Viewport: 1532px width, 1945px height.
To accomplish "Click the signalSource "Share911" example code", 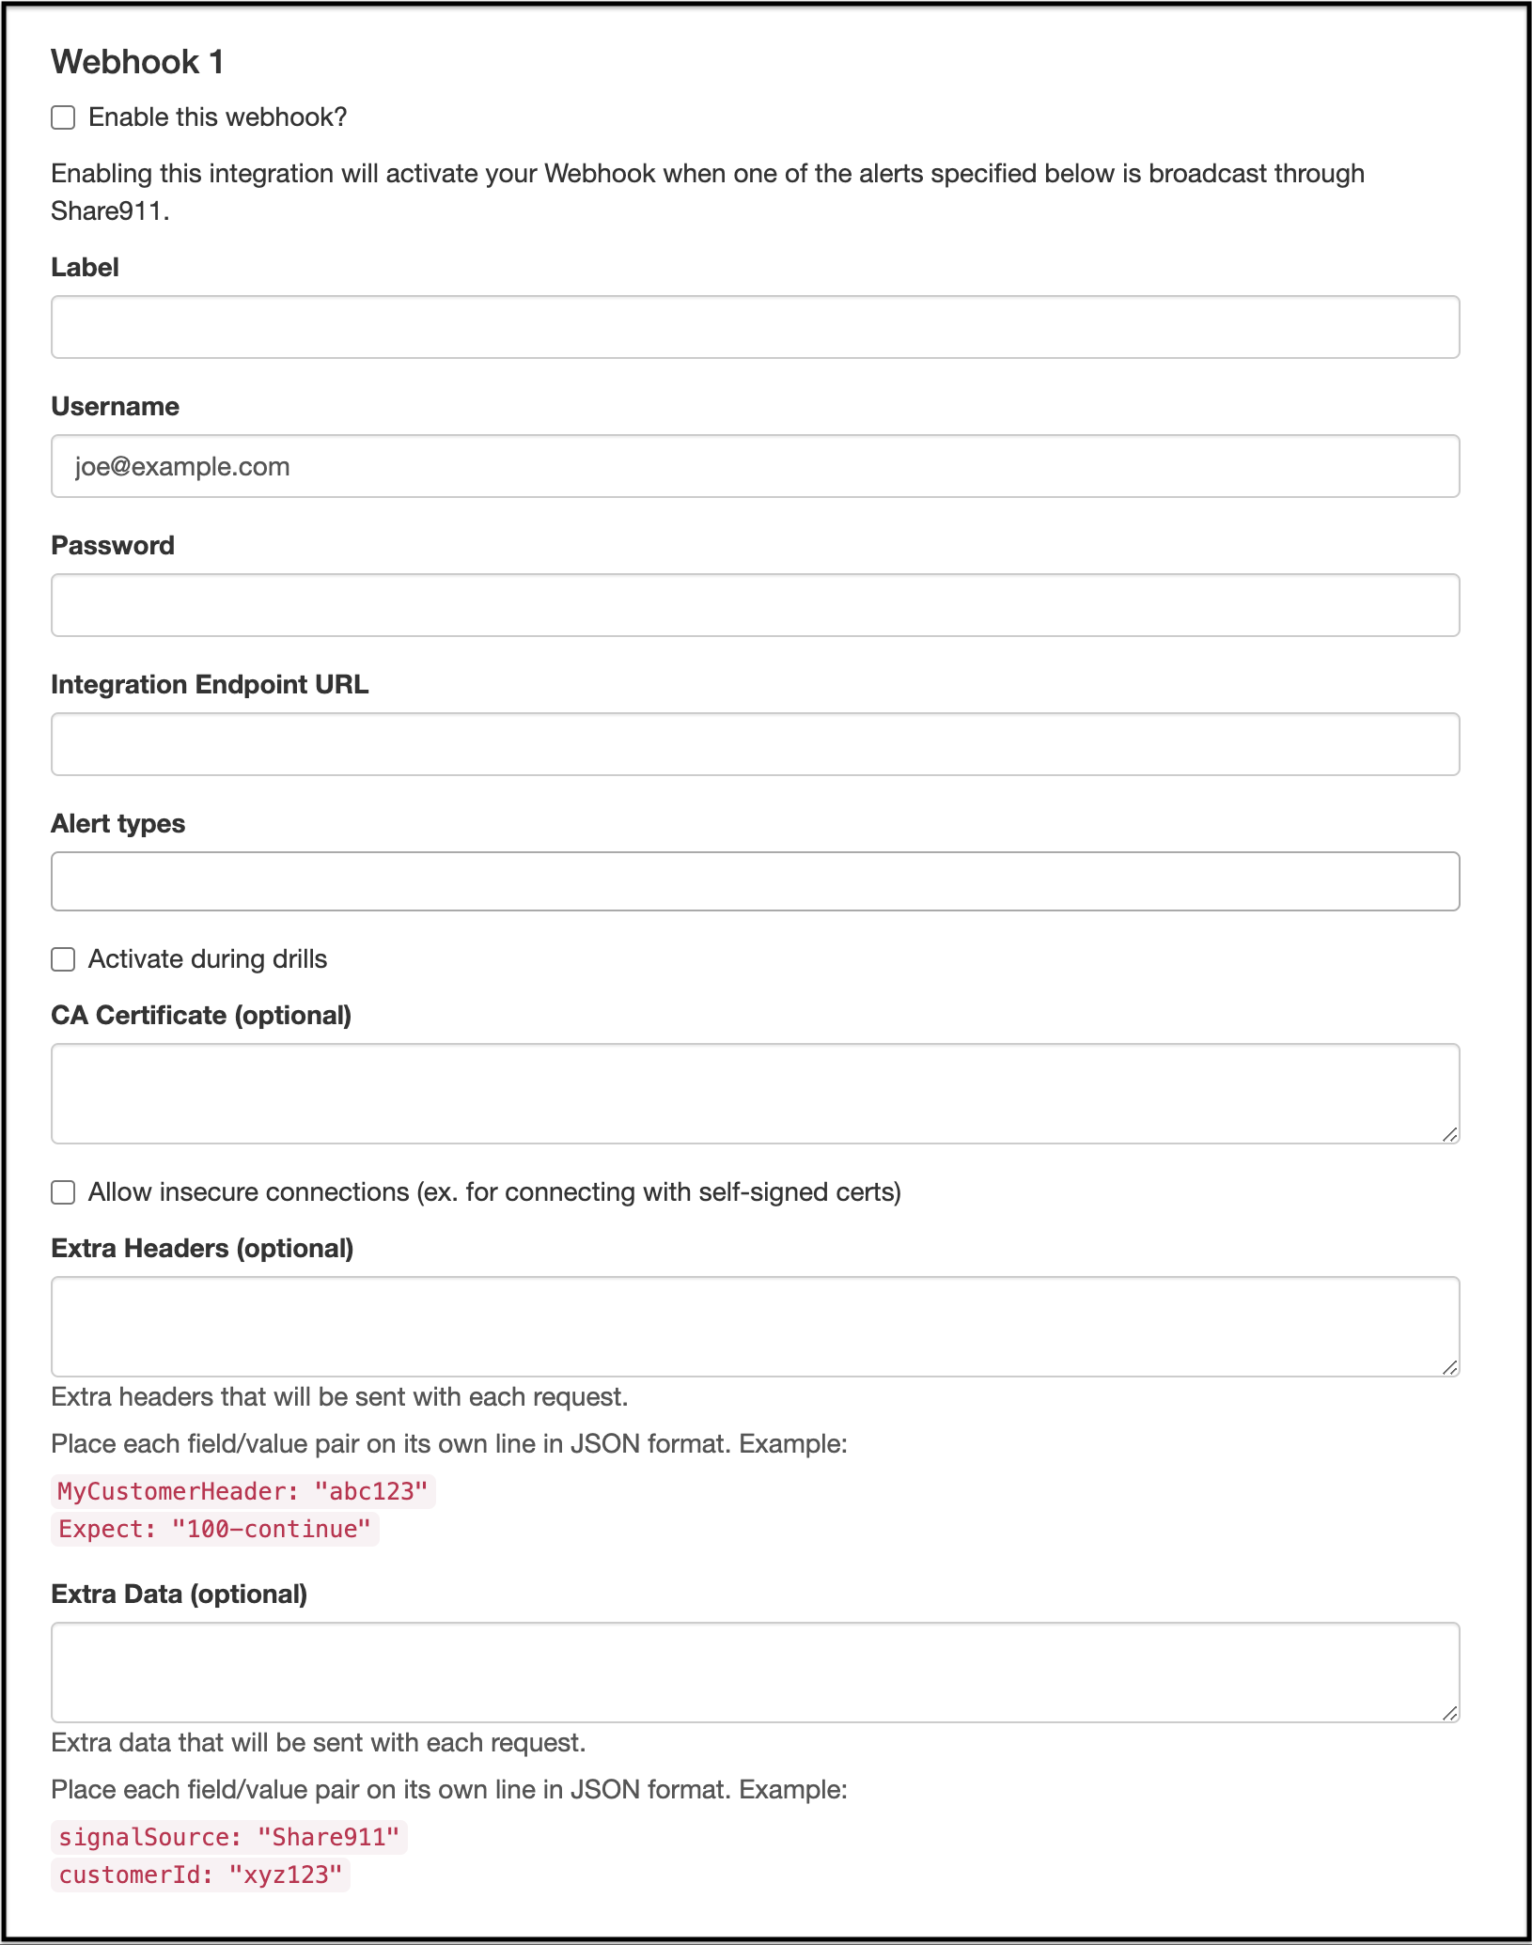I will [x=229, y=1837].
